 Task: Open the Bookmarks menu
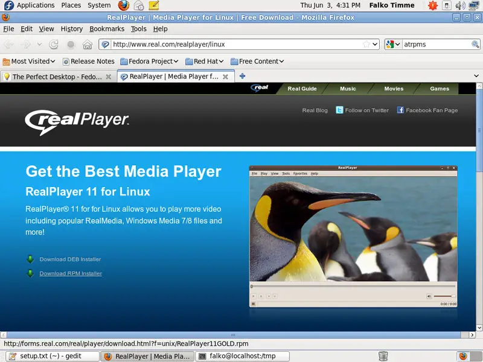(107, 29)
